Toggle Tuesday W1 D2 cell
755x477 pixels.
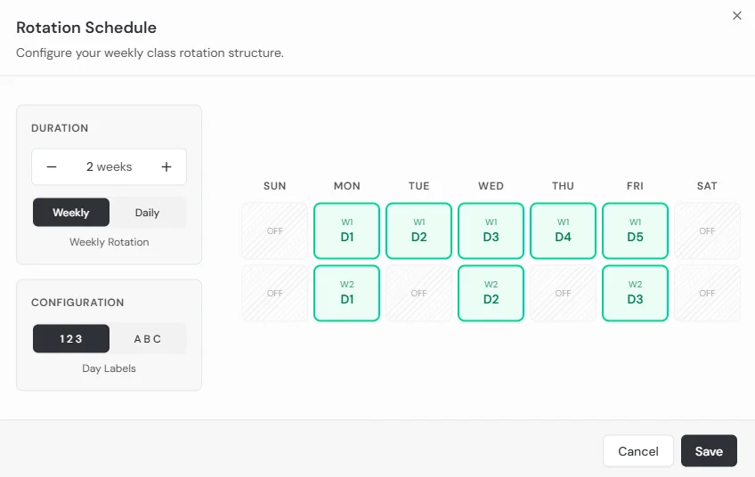pos(418,230)
